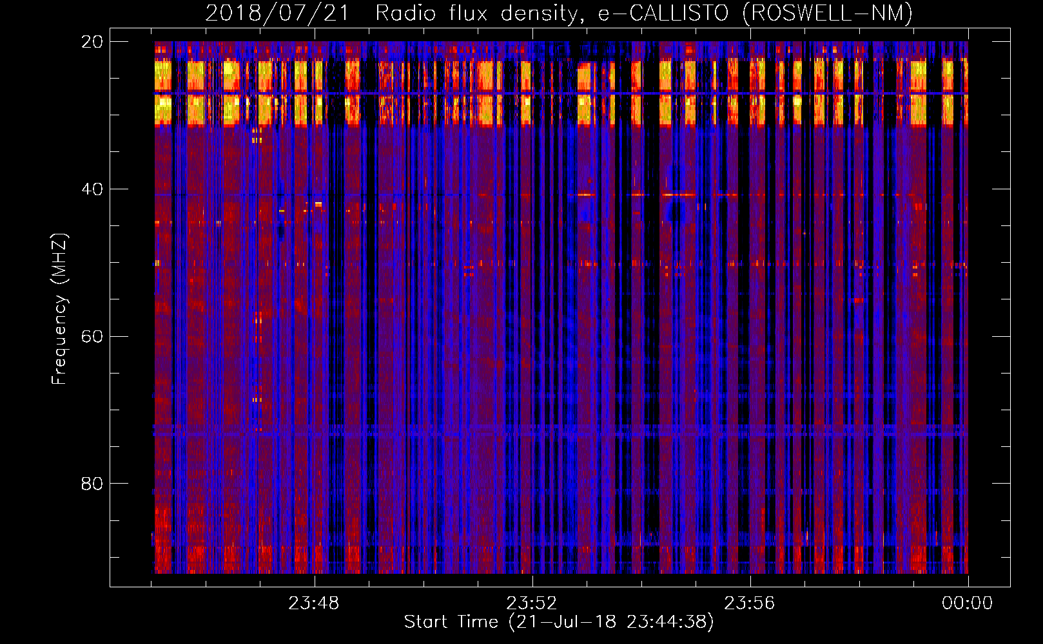Click the Start Time axis label
1043x644 pixels.
click(x=559, y=622)
